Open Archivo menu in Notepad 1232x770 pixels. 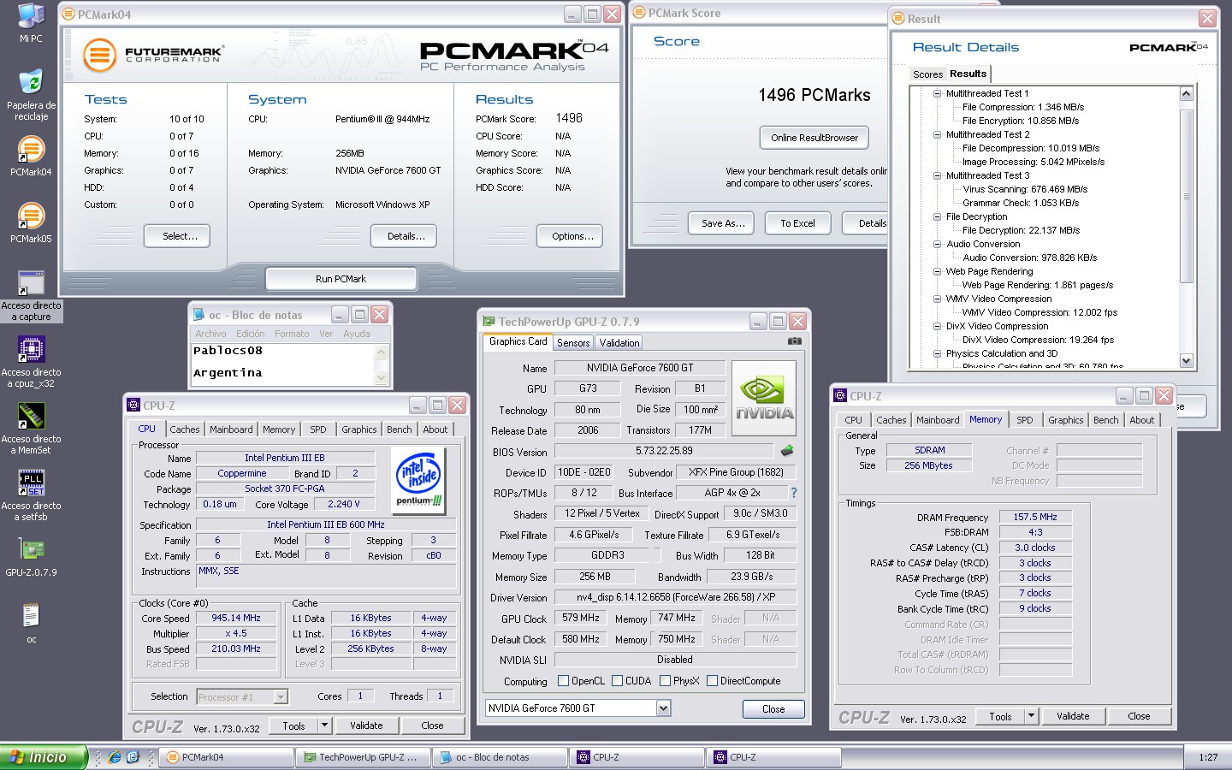(210, 334)
